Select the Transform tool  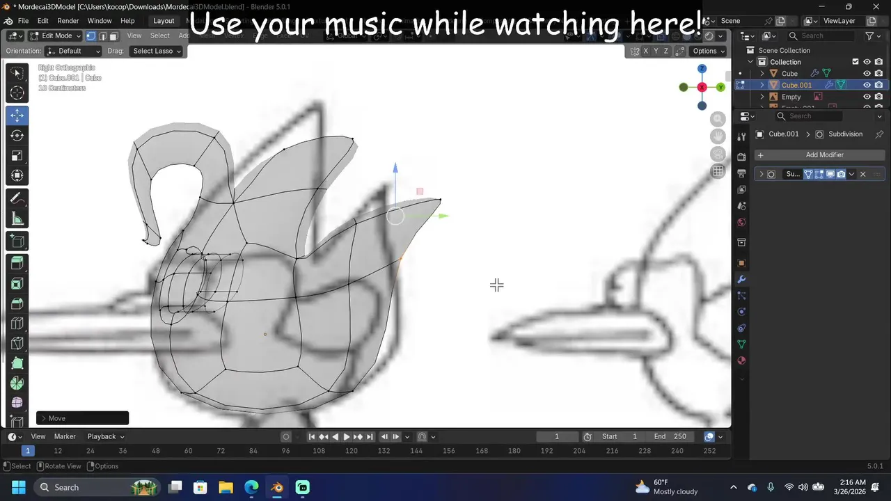tap(17, 175)
